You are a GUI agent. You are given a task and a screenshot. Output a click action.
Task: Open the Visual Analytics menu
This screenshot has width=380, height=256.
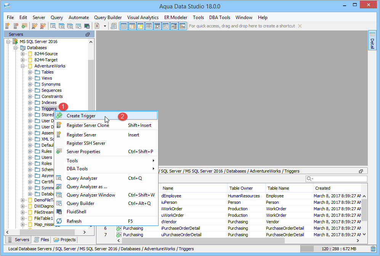click(143, 18)
